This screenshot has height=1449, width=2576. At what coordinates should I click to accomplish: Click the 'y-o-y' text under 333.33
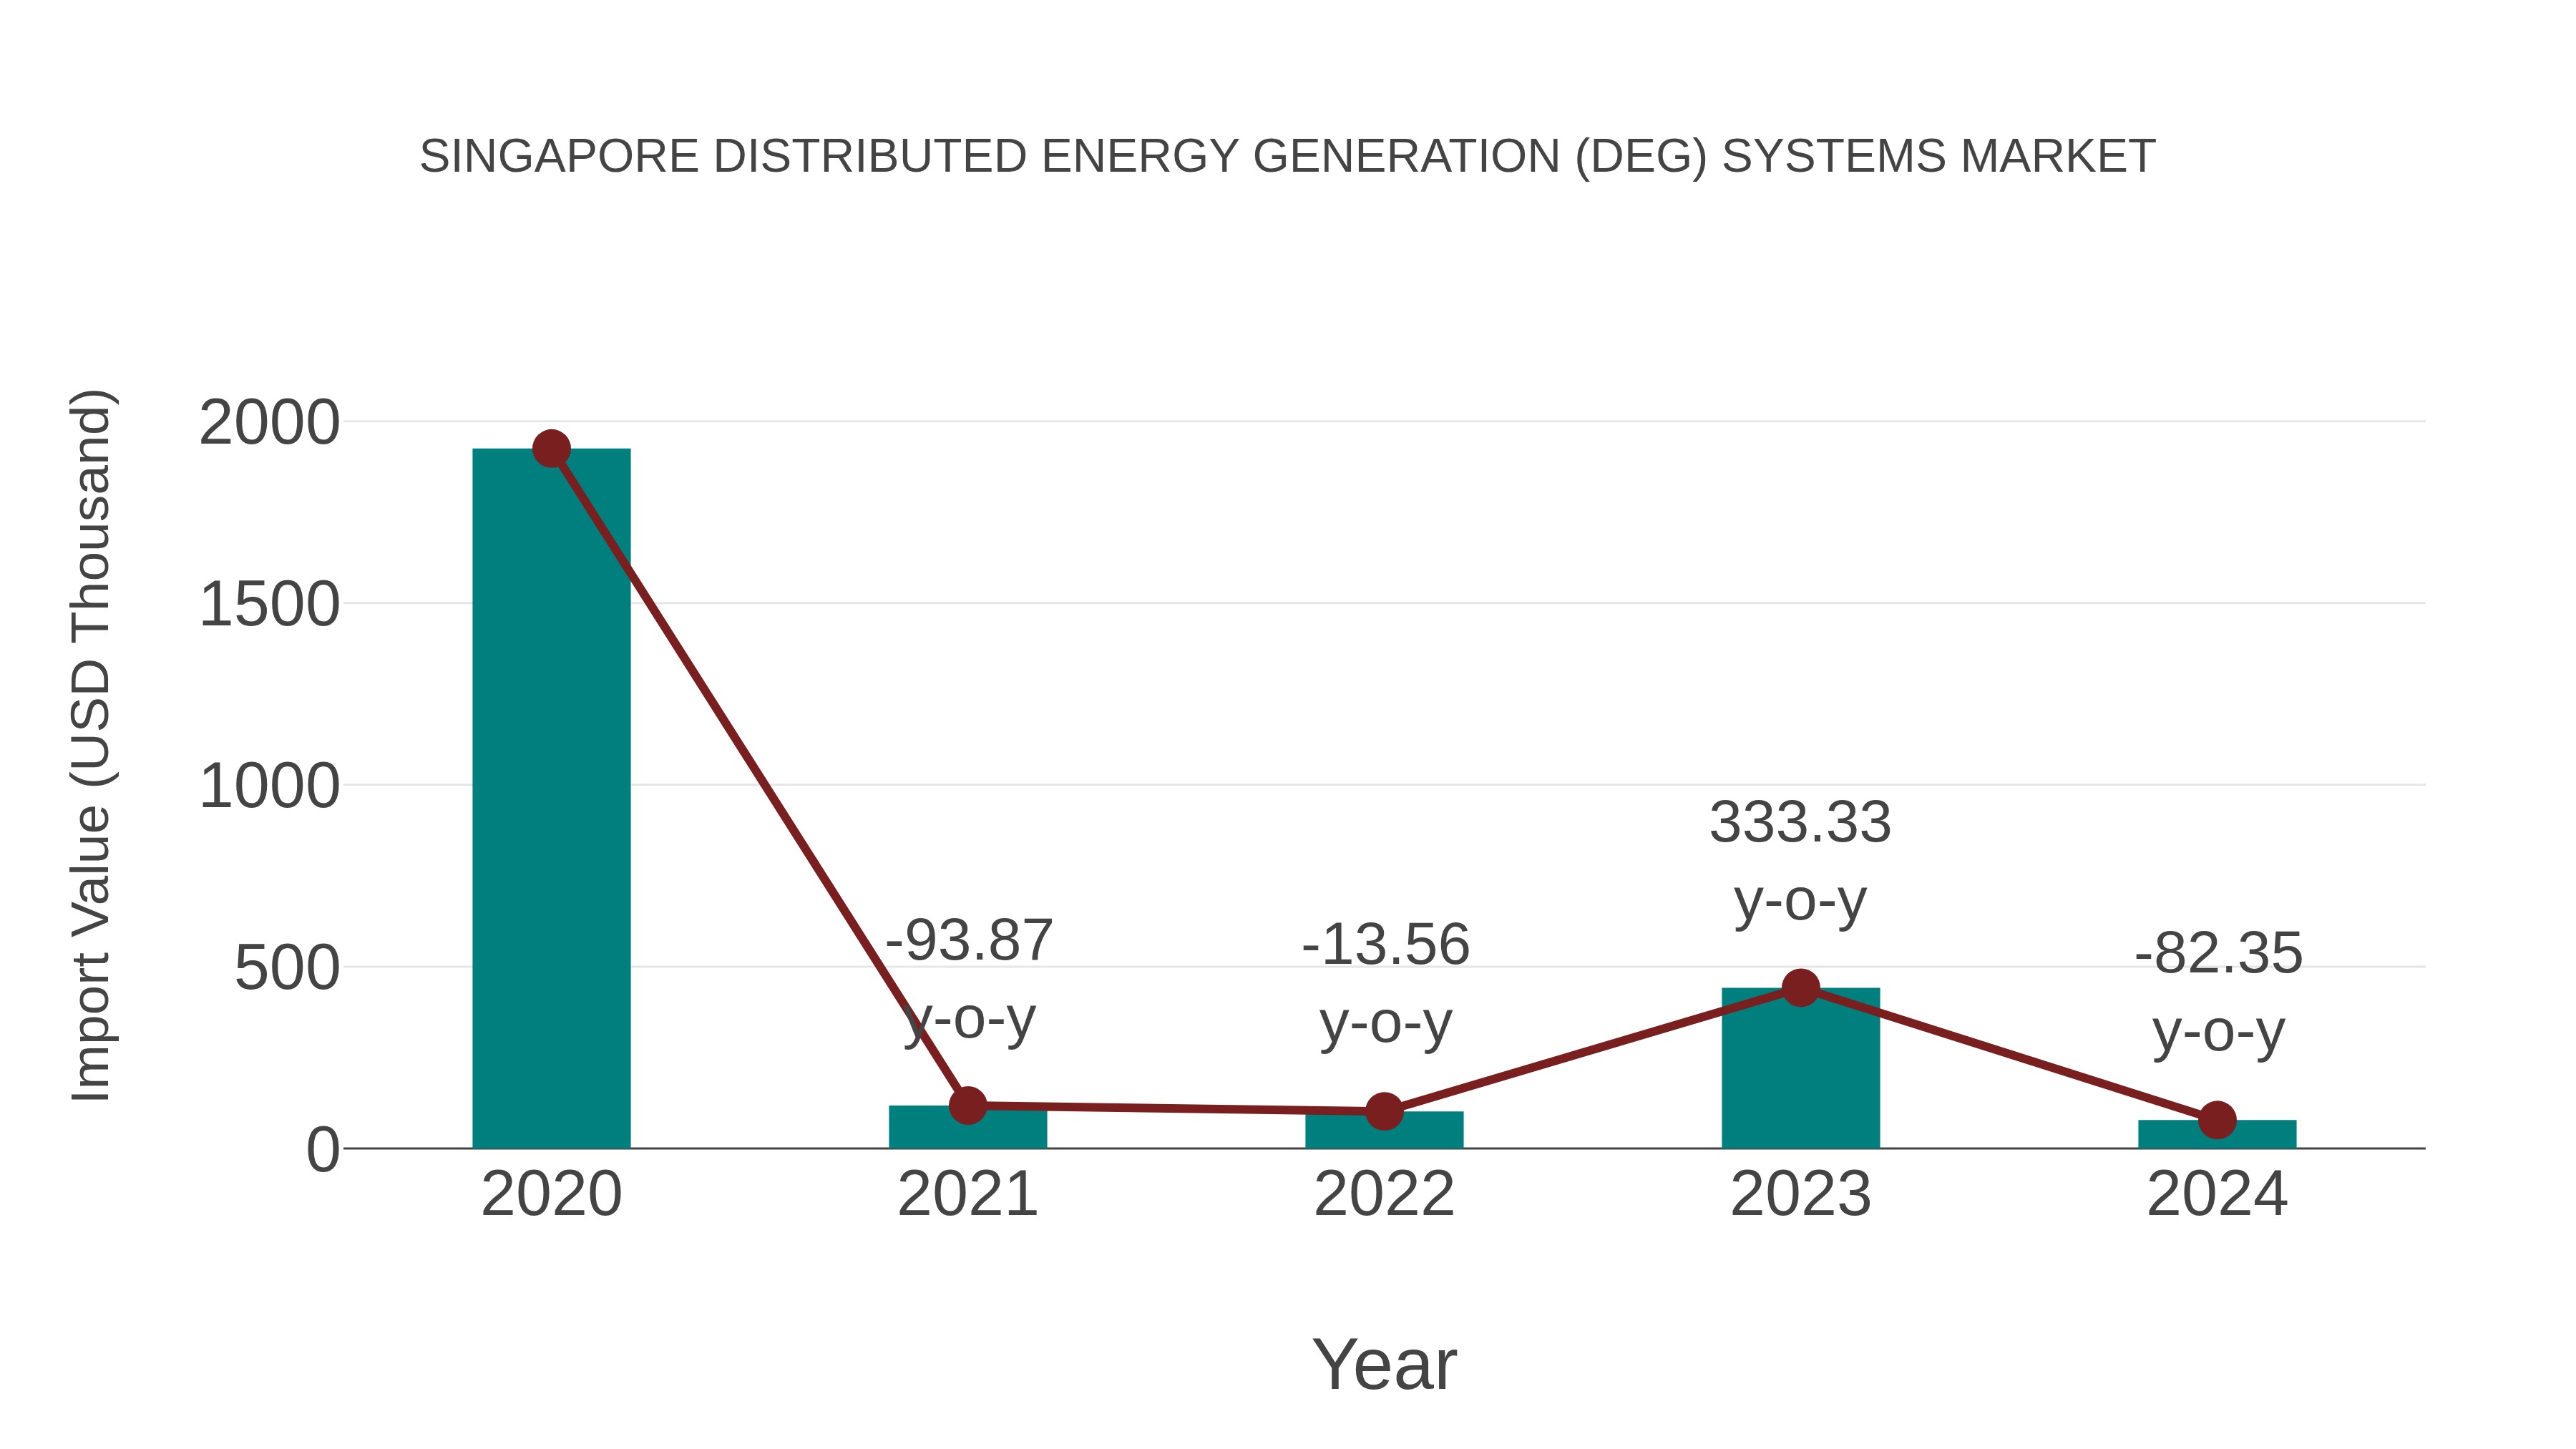coord(1800,904)
